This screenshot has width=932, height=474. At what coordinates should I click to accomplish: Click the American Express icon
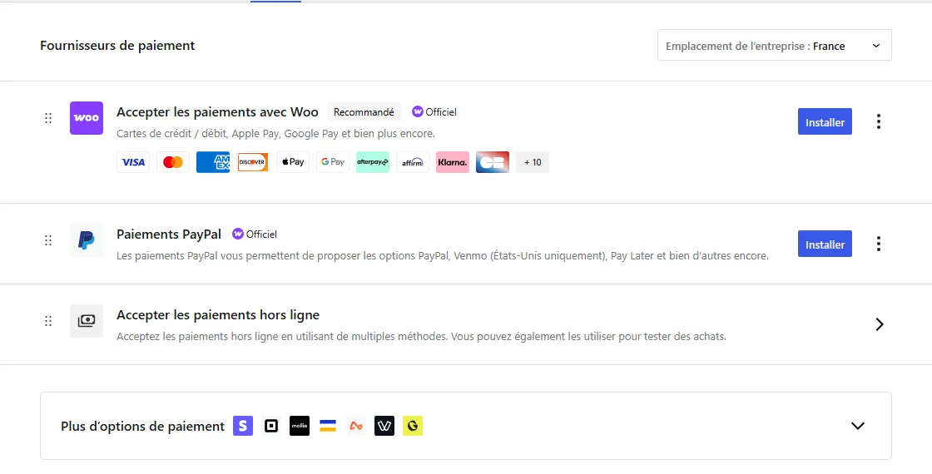click(x=213, y=162)
